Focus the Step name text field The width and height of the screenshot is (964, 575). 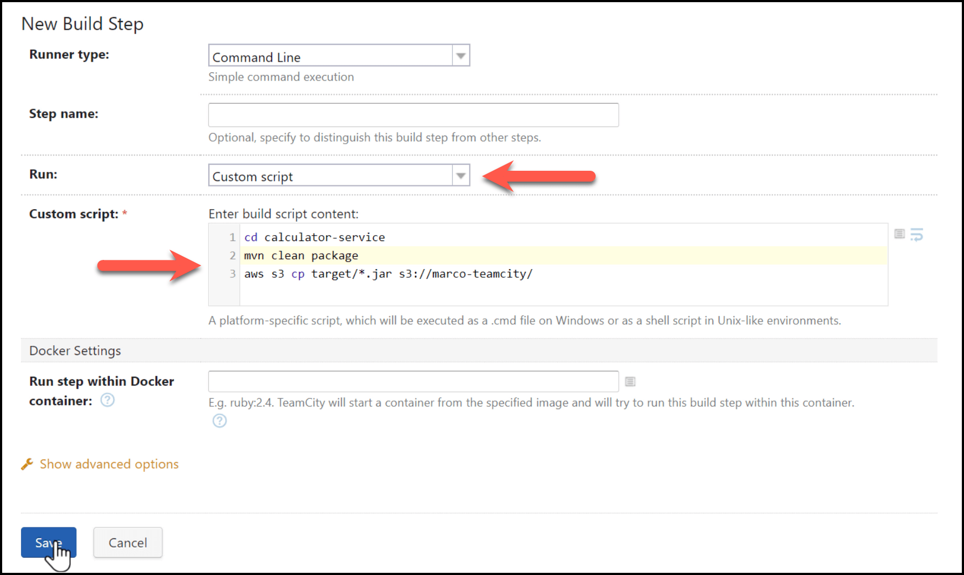tap(413, 115)
